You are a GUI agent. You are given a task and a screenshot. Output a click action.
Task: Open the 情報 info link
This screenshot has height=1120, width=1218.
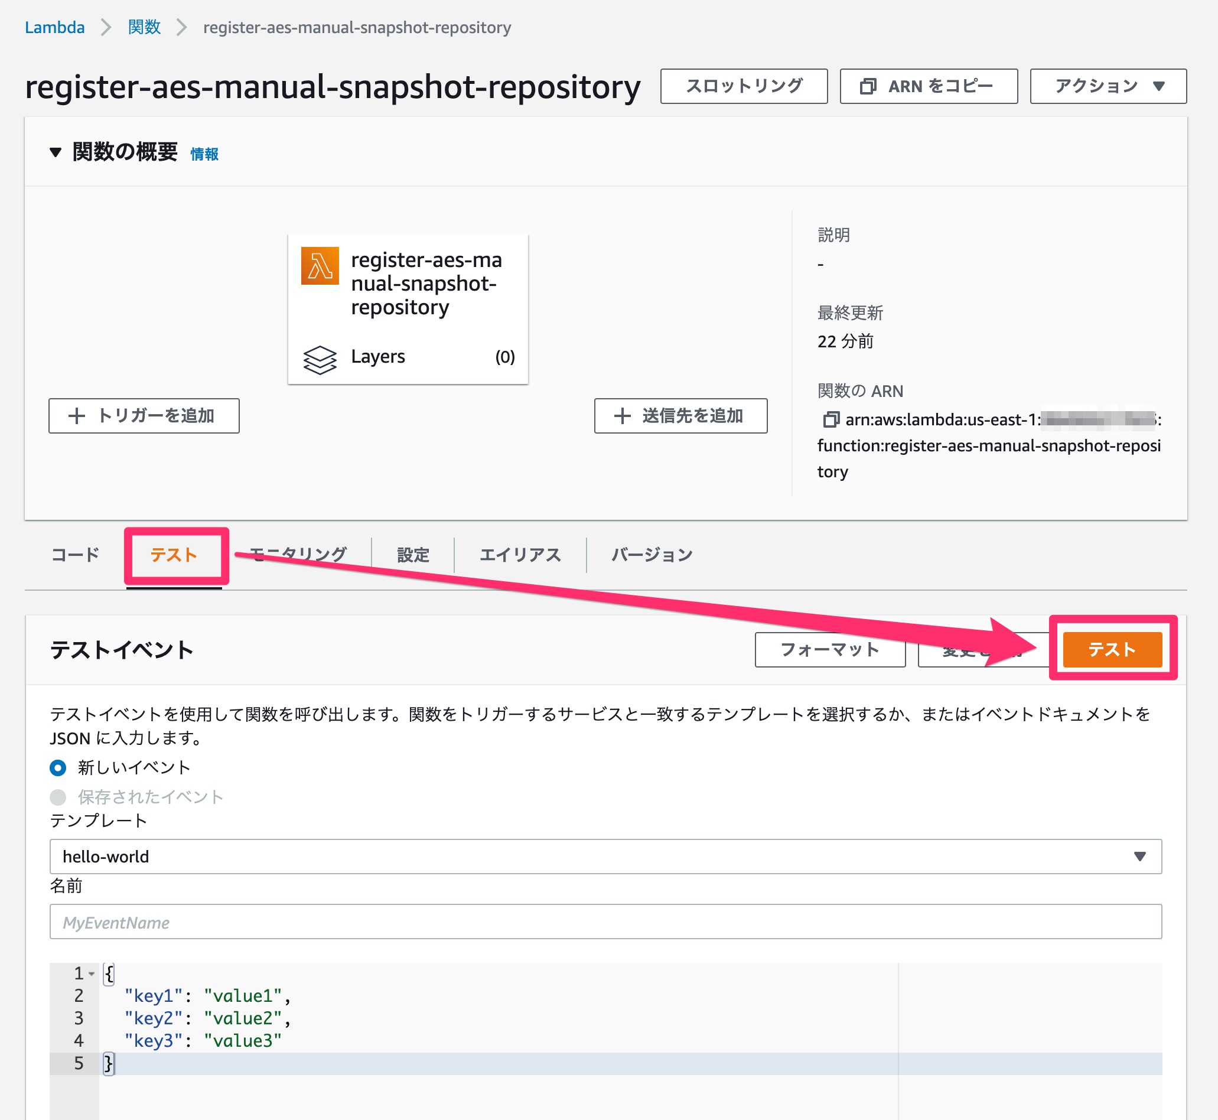coord(204,154)
